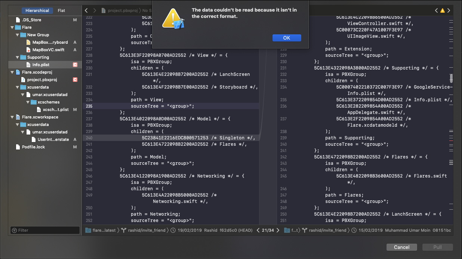Collapse Flare.xcodeproj in file tree
The width and height of the screenshot is (462, 259).
pyautogui.click(x=12, y=72)
